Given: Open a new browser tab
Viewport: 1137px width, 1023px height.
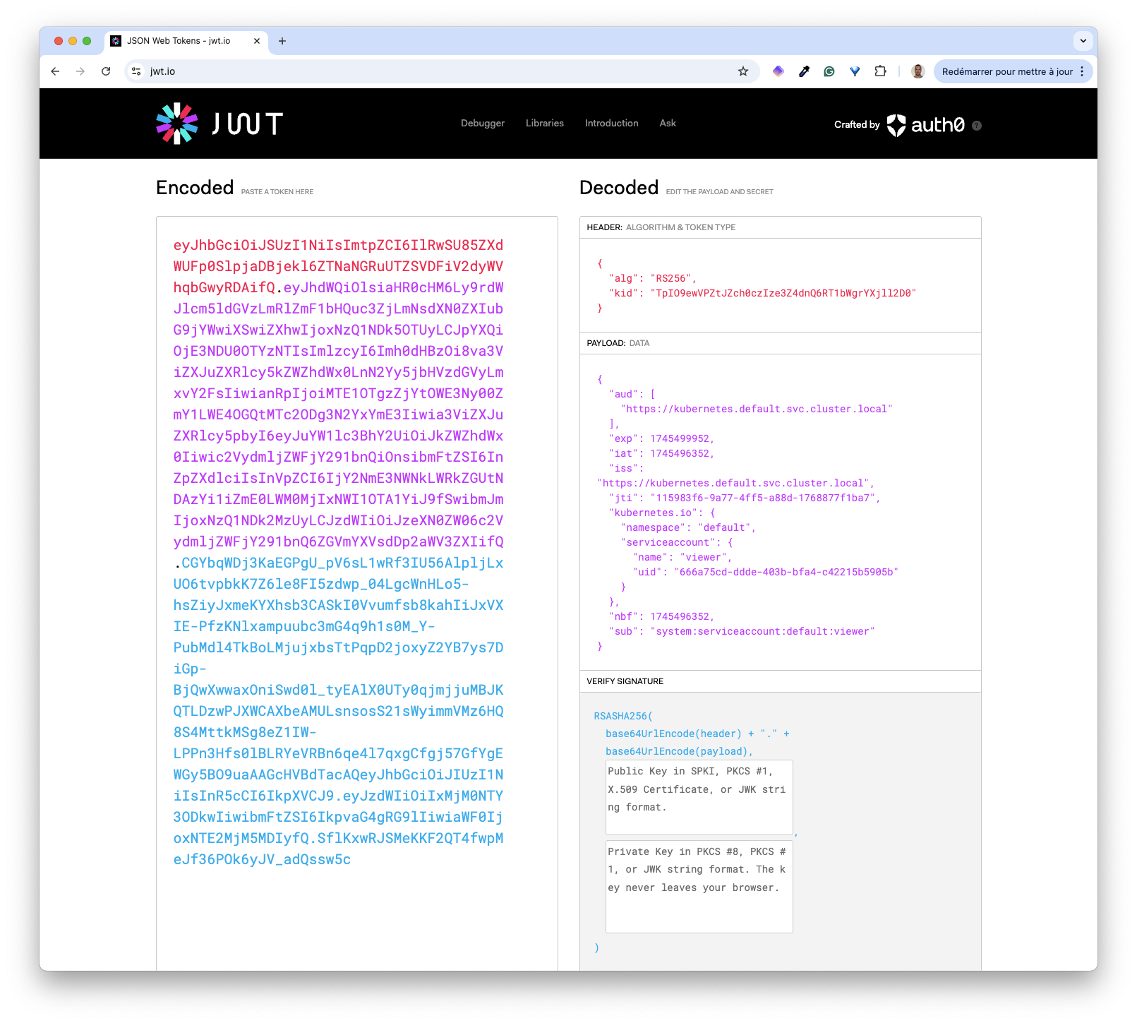Looking at the screenshot, I should pos(282,41).
